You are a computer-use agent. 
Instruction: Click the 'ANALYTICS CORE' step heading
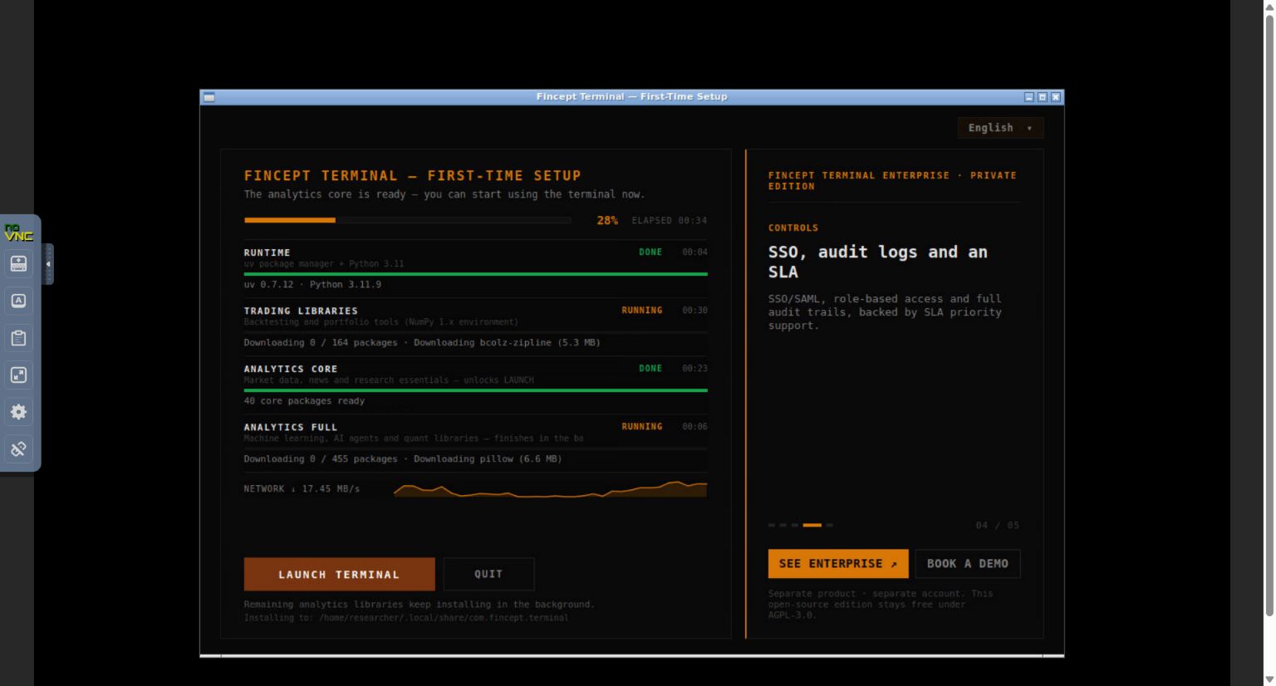pos(291,369)
